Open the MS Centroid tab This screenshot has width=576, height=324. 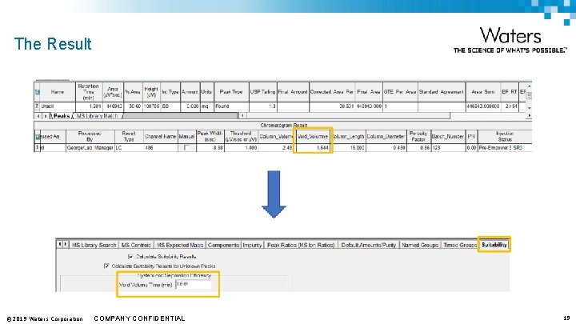tap(136, 245)
